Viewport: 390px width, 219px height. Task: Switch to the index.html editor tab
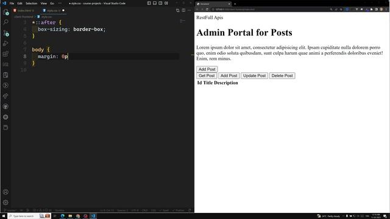[x=24, y=10]
